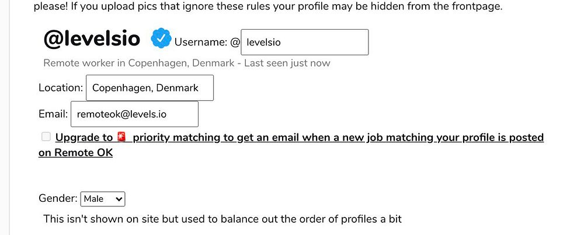The height and width of the screenshot is (235, 584).
Task: Click the Location label
Action: click(61, 88)
